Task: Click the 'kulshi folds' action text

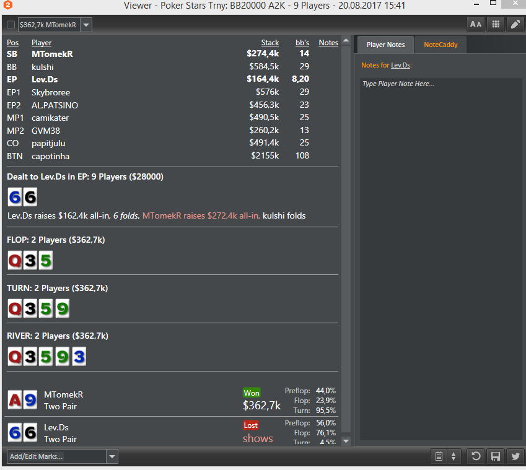Action: click(x=284, y=215)
